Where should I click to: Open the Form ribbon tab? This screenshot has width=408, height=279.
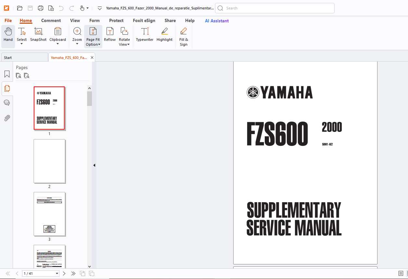point(95,20)
